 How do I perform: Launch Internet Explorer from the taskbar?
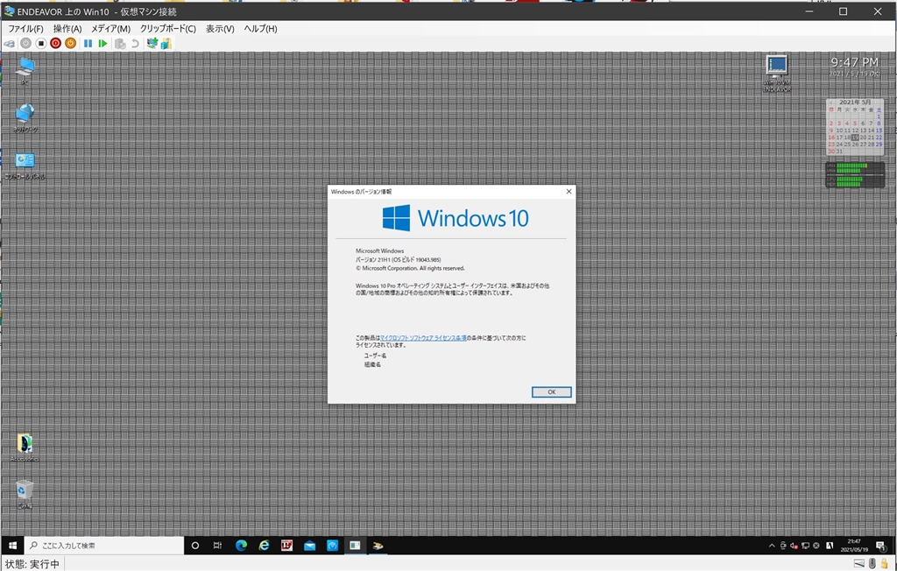point(264,546)
